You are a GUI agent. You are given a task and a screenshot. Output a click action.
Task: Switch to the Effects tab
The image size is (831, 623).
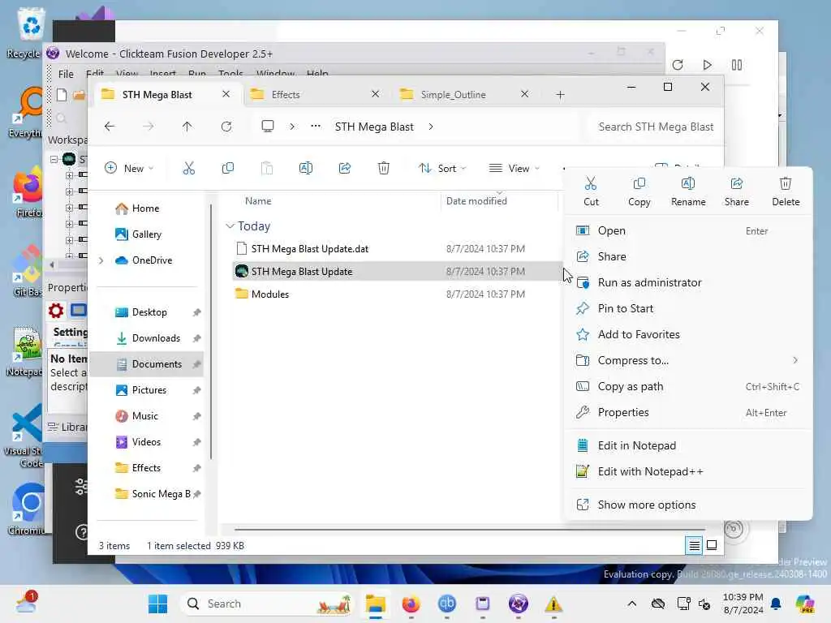[315, 95]
